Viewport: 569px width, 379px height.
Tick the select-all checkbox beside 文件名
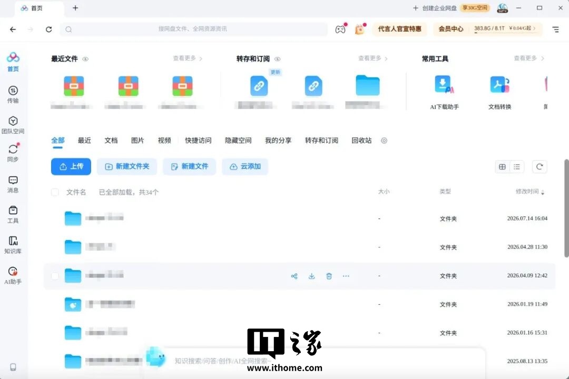55,192
